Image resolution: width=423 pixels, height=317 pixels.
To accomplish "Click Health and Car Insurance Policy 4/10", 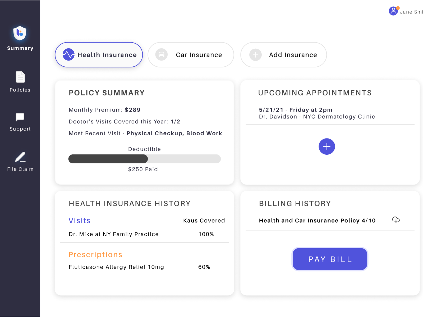I will point(317,220).
